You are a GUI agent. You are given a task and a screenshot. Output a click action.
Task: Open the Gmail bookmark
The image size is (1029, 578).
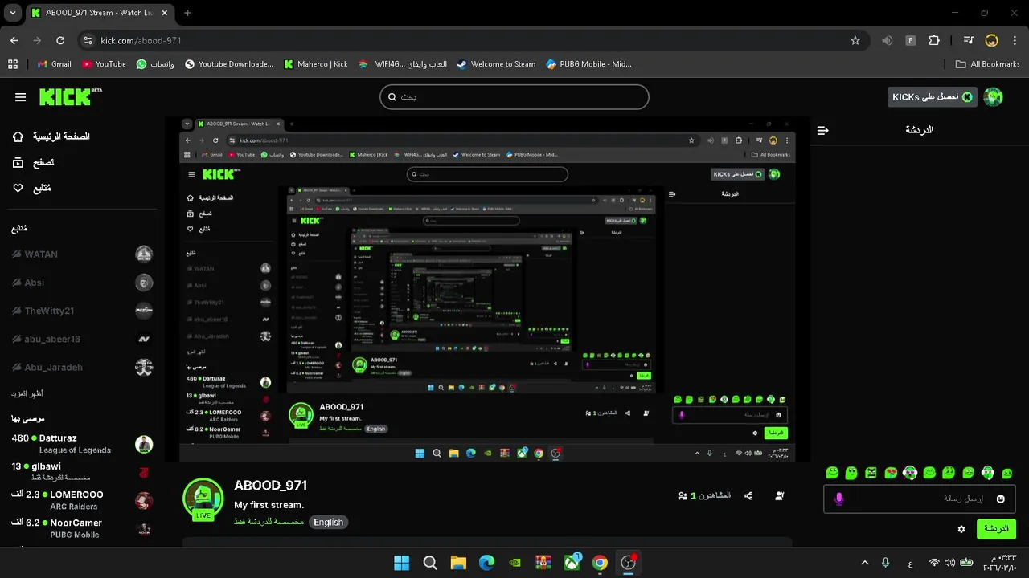pos(55,64)
